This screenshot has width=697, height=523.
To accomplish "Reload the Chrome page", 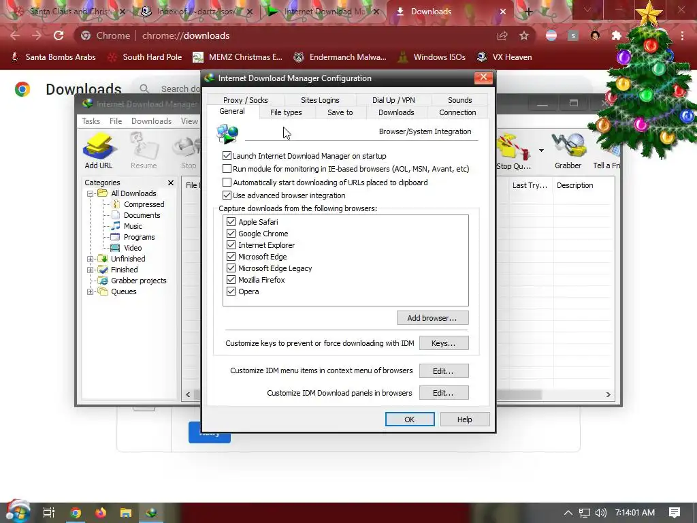I will tap(59, 35).
